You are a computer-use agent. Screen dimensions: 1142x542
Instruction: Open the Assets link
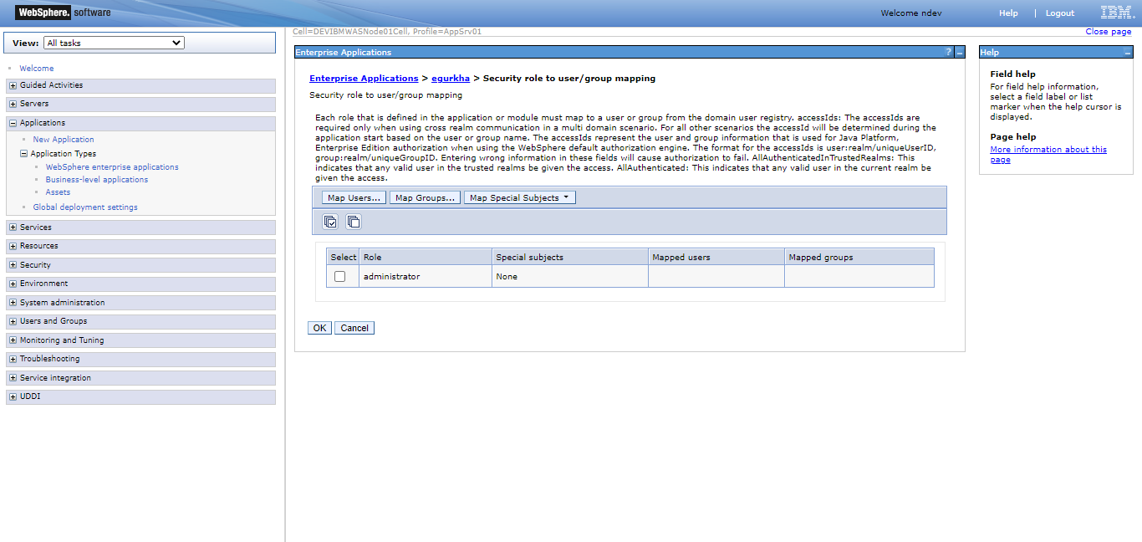[58, 192]
